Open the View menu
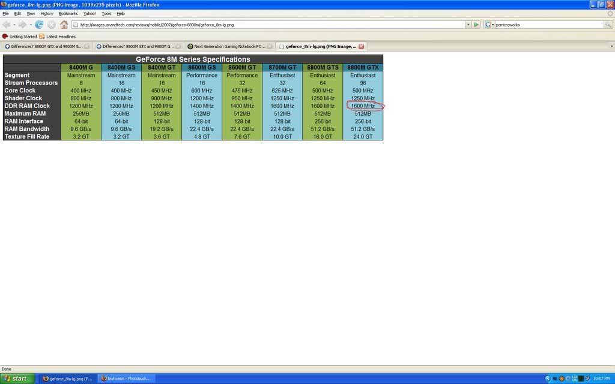This screenshot has width=615, height=384. [31, 14]
